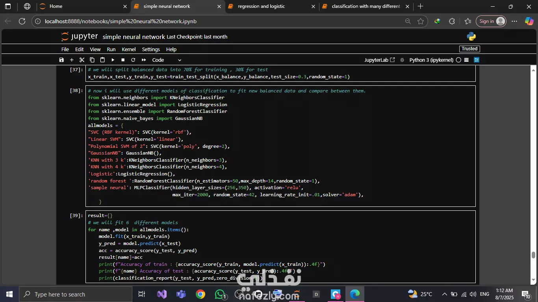Interrupt the kernel with the stop icon

tap(123, 60)
